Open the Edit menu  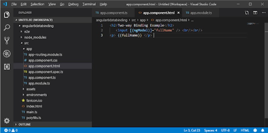coord(23,4)
